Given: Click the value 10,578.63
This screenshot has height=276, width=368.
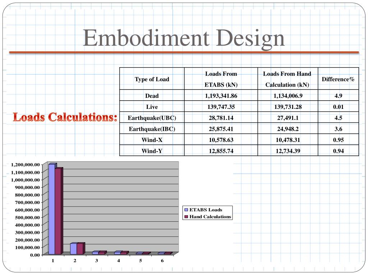Looking at the screenshot, I should tap(221, 140).
